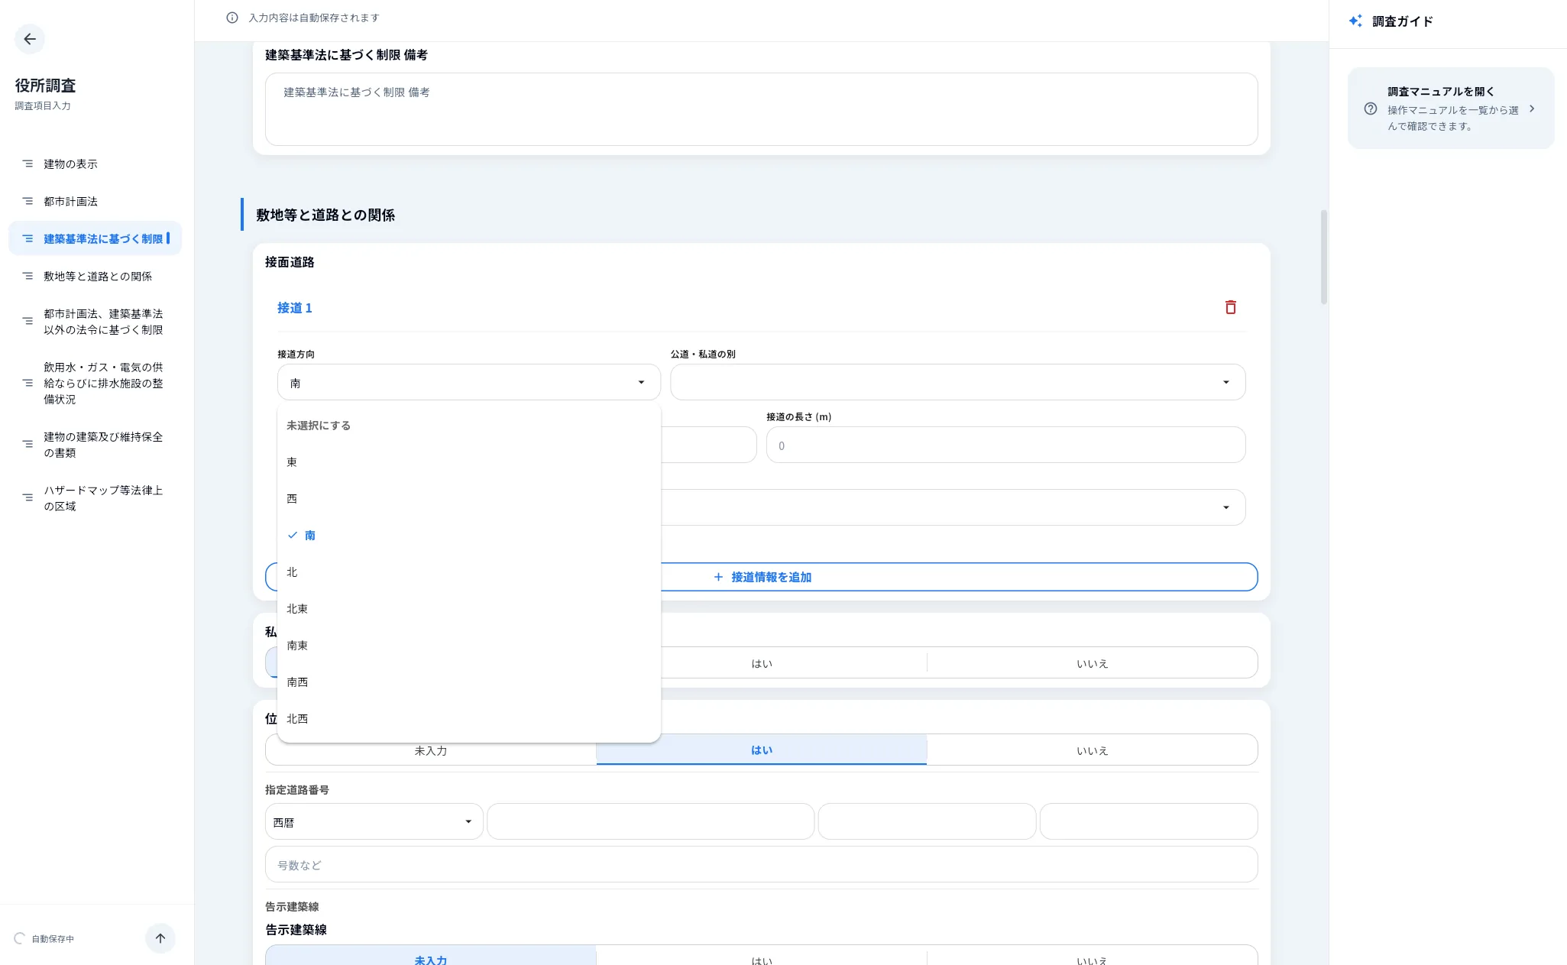Click the 接道の長さ input field

pyautogui.click(x=1005, y=445)
